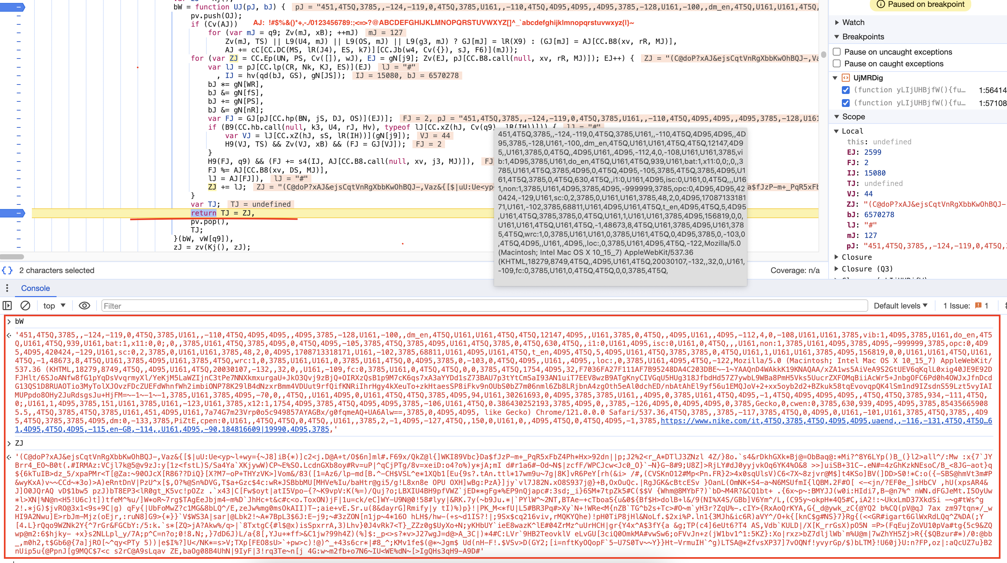Expand the Closure (Q3) scope
This screenshot has height=563, width=1007.
click(836, 268)
